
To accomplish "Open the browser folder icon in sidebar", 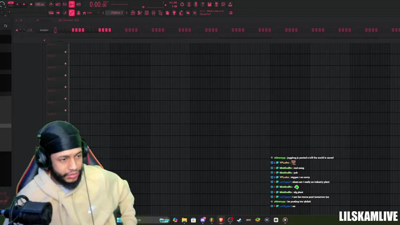I will click(x=6, y=26).
